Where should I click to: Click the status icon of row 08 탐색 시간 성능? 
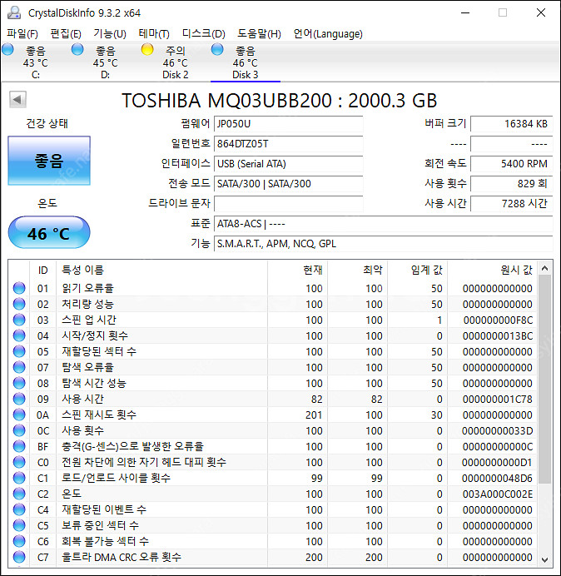coord(19,383)
